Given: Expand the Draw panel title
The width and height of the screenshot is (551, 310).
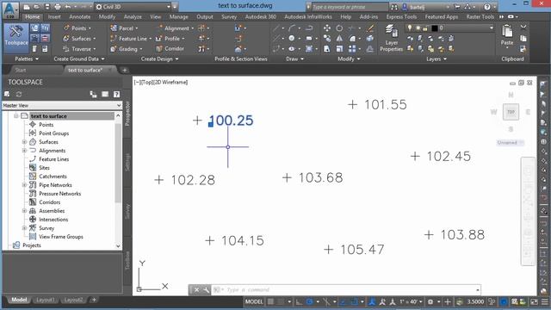Looking at the screenshot, I should (x=294, y=59).
